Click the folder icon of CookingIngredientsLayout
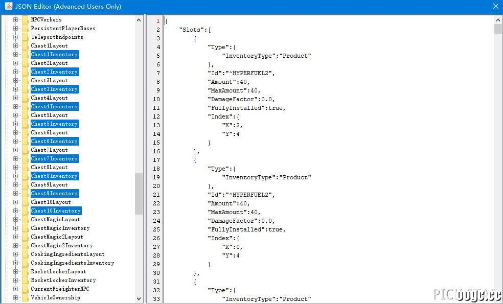503x304 pixels. pos(26,254)
